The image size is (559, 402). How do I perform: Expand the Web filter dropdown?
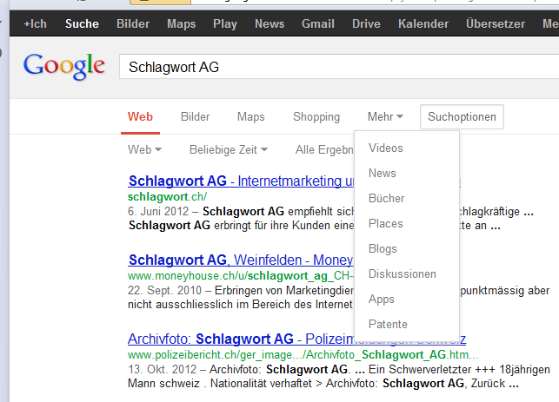(144, 149)
